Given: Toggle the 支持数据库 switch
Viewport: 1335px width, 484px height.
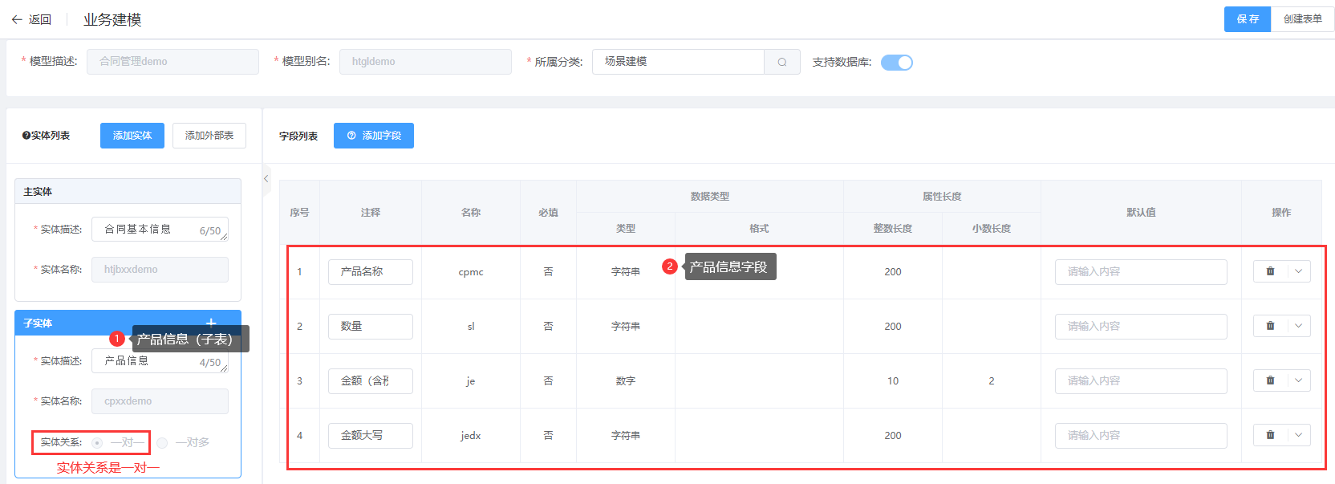Looking at the screenshot, I should (x=896, y=63).
